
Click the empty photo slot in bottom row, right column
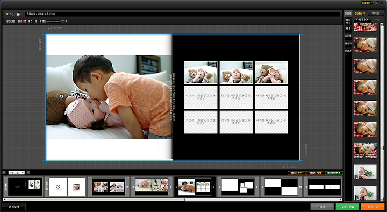pos(271,122)
